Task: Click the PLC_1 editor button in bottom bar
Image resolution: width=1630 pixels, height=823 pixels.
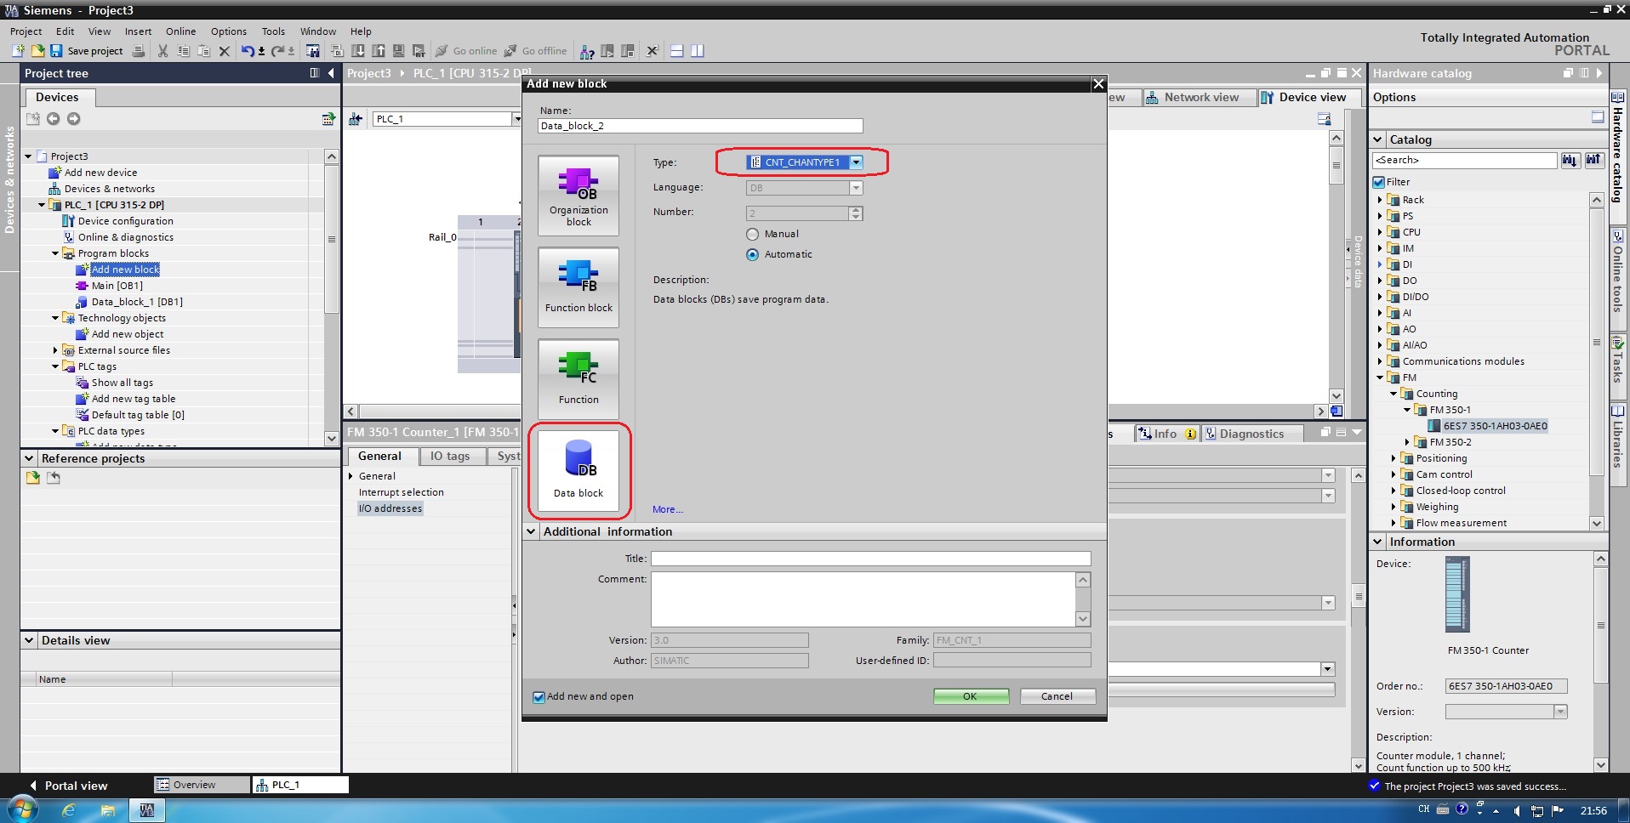Action: pos(300,785)
